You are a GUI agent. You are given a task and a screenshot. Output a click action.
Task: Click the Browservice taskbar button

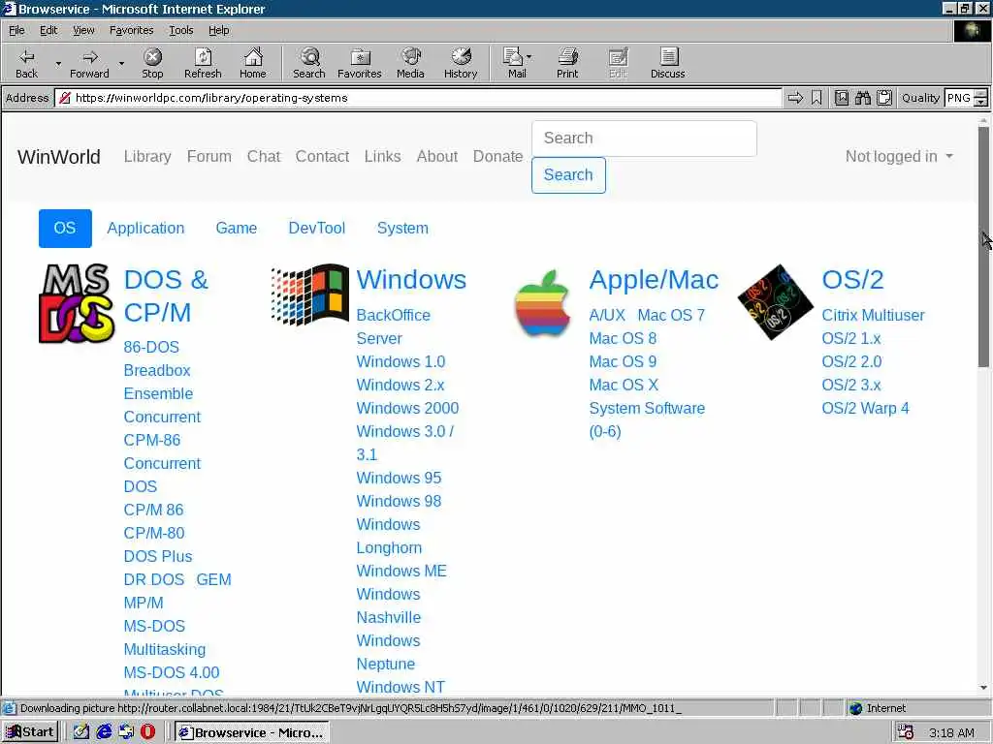[x=251, y=732]
